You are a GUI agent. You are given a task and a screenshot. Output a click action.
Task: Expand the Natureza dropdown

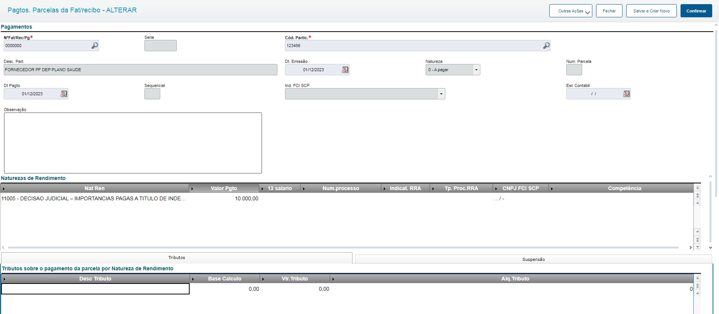[476, 70]
